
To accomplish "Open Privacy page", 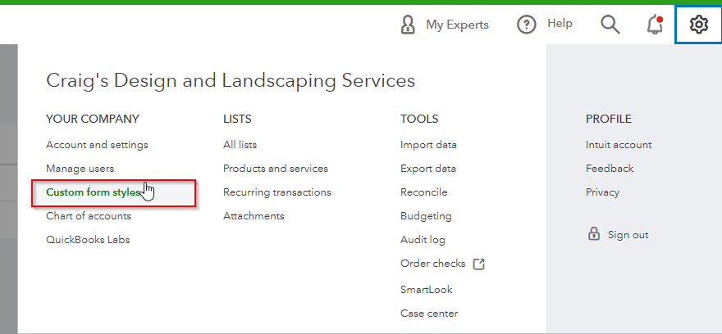I will (x=602, y=192).
